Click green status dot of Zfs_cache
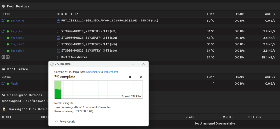The width and height of the screenshot is (280, 129). click(x=8, y=21)
